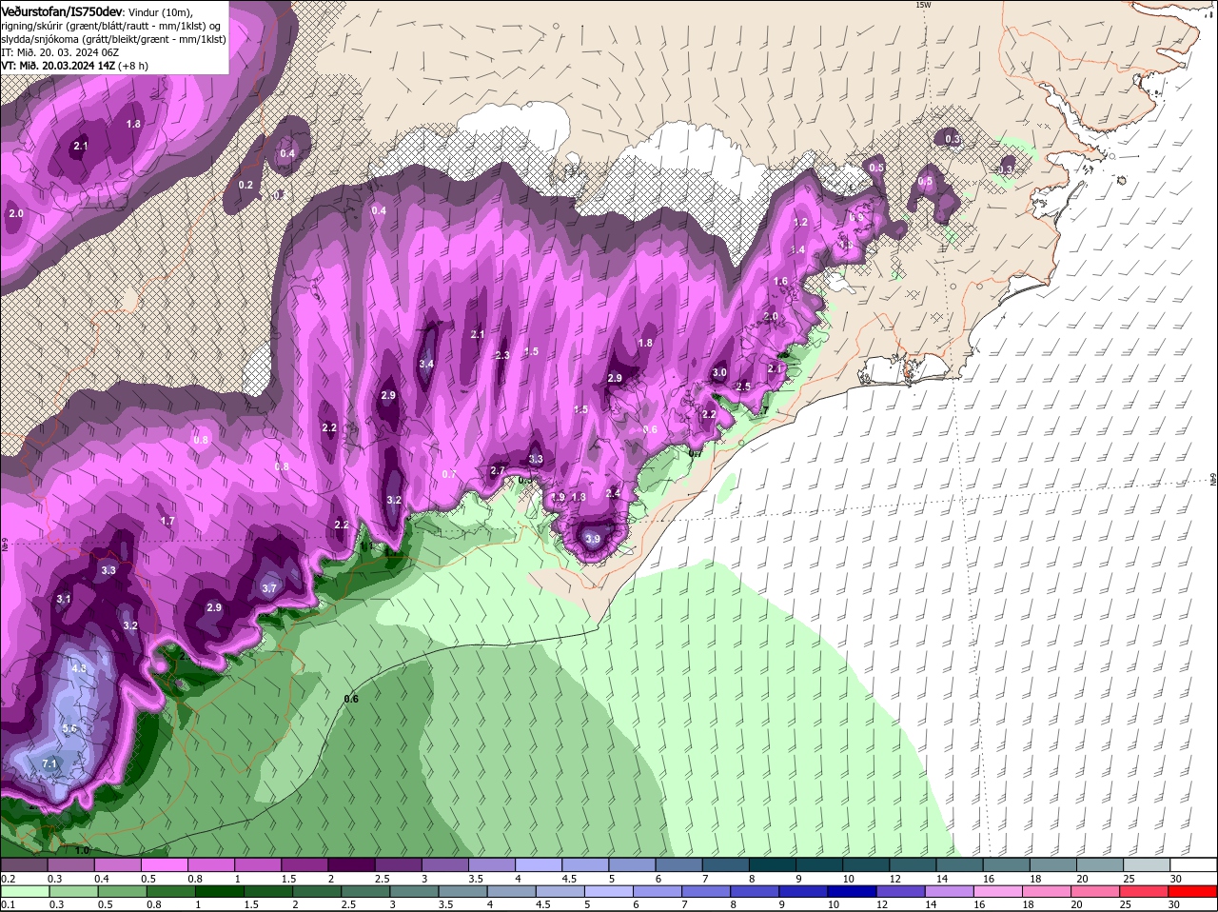Click the 3.4 precipitation value label
Viewport: 1218px width, 912px height.
tap(426, 364)
